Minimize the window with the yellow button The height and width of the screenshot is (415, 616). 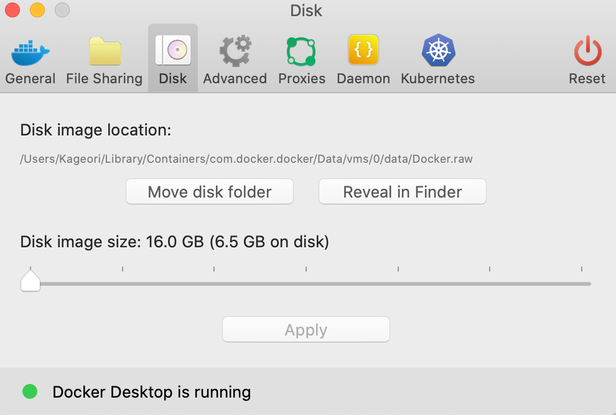37,10
